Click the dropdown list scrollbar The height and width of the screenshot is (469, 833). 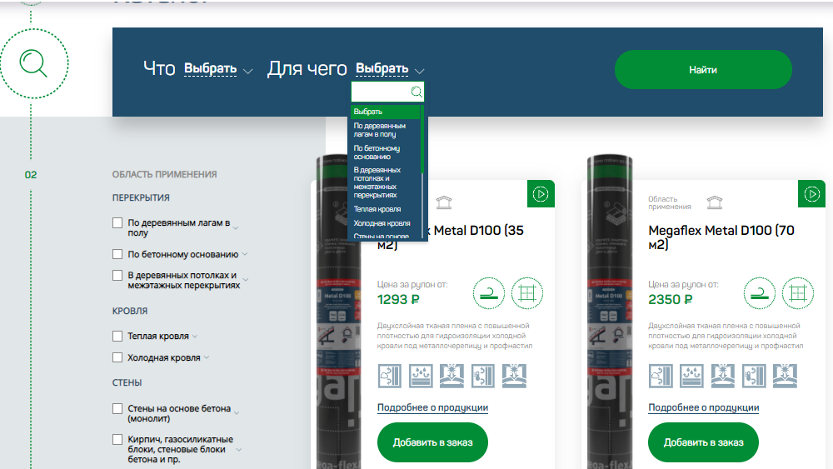tap(421, 139)
